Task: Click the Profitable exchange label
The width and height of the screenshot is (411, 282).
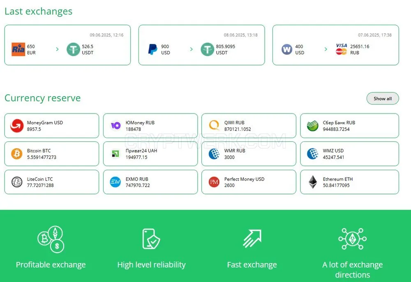Action: 51,265
